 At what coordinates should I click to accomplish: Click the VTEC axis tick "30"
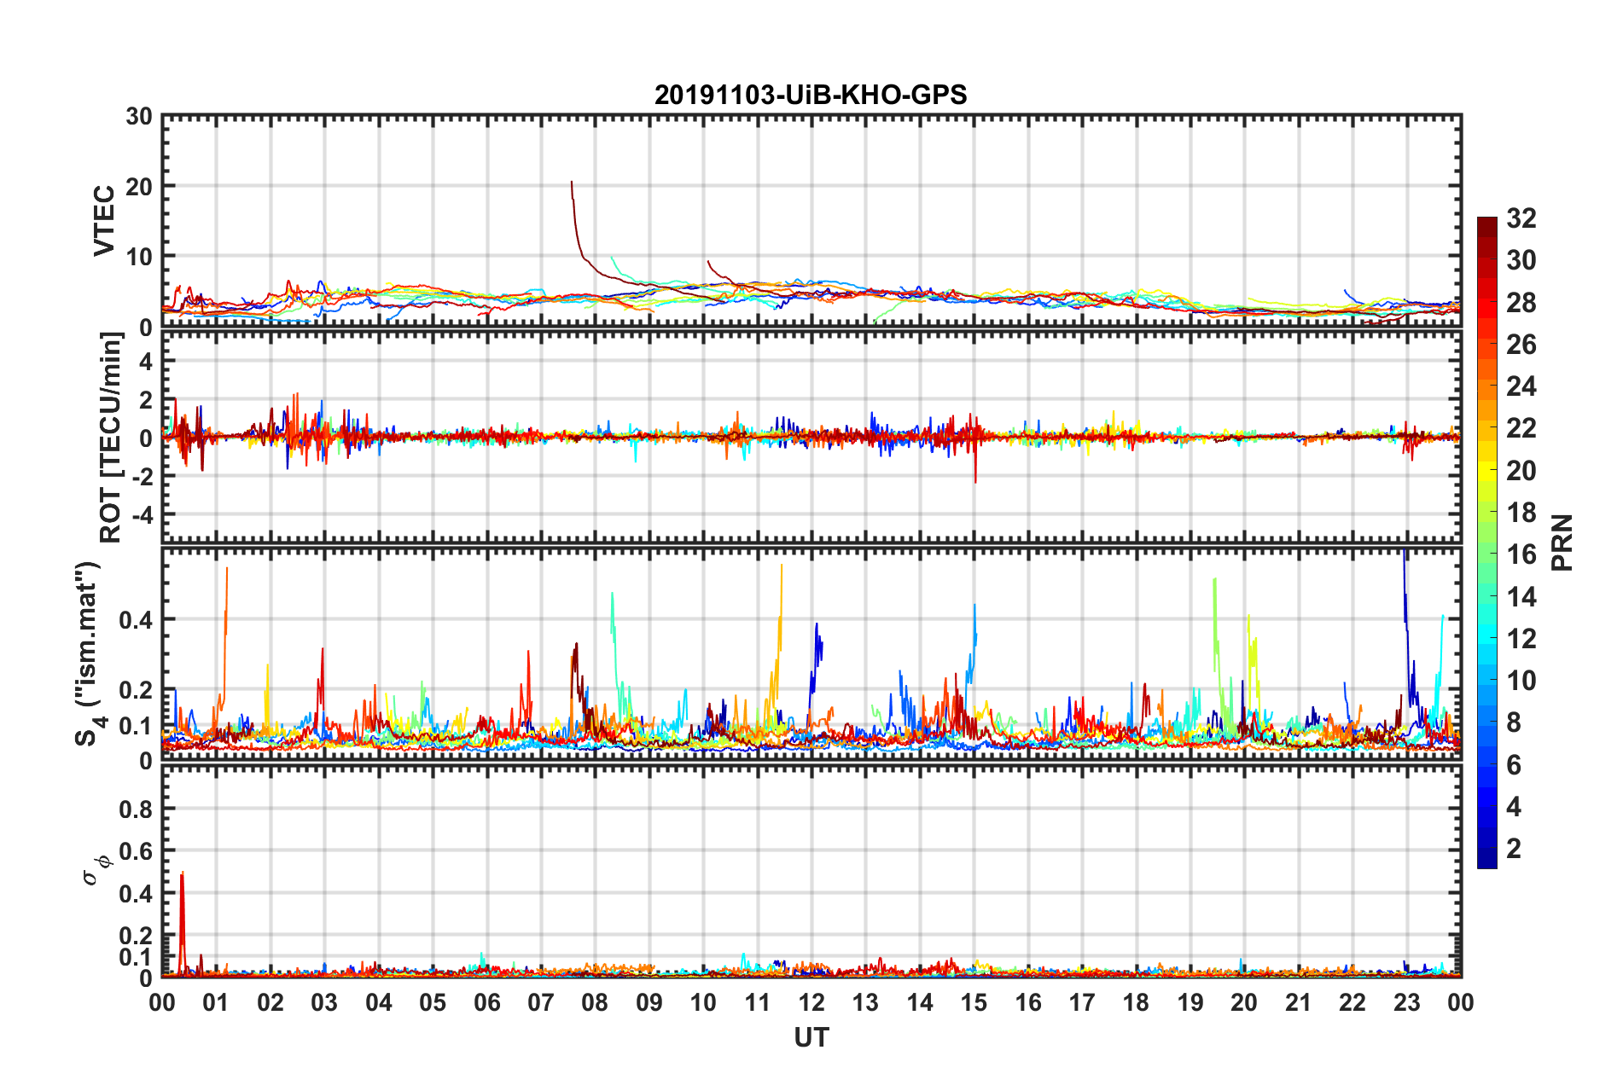[x=139, y=117]
